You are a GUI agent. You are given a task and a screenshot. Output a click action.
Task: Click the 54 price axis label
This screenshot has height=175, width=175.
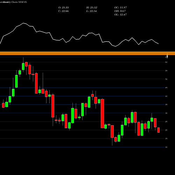(x=166, y=79)
